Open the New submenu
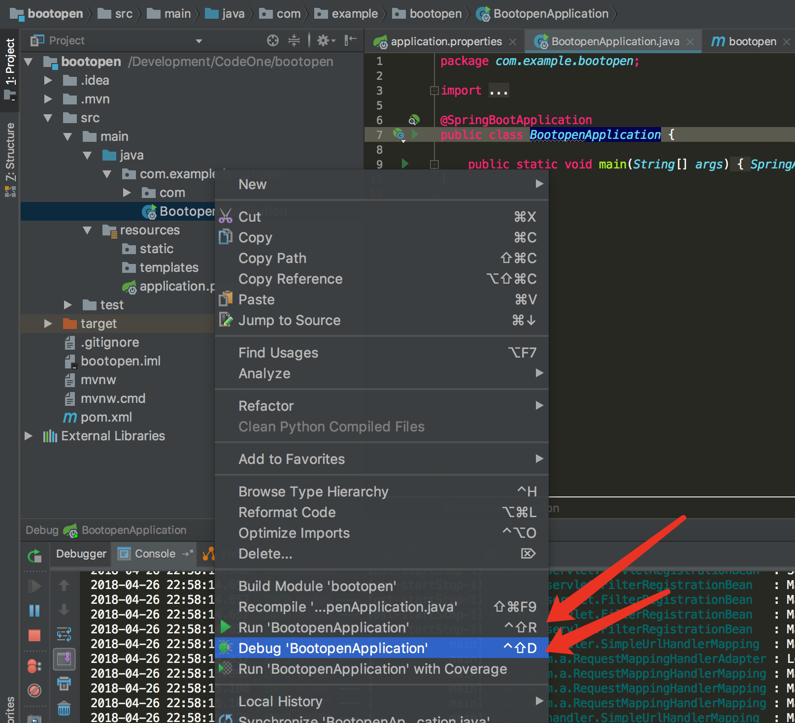The image size is (795, 723). click(382, 184)
